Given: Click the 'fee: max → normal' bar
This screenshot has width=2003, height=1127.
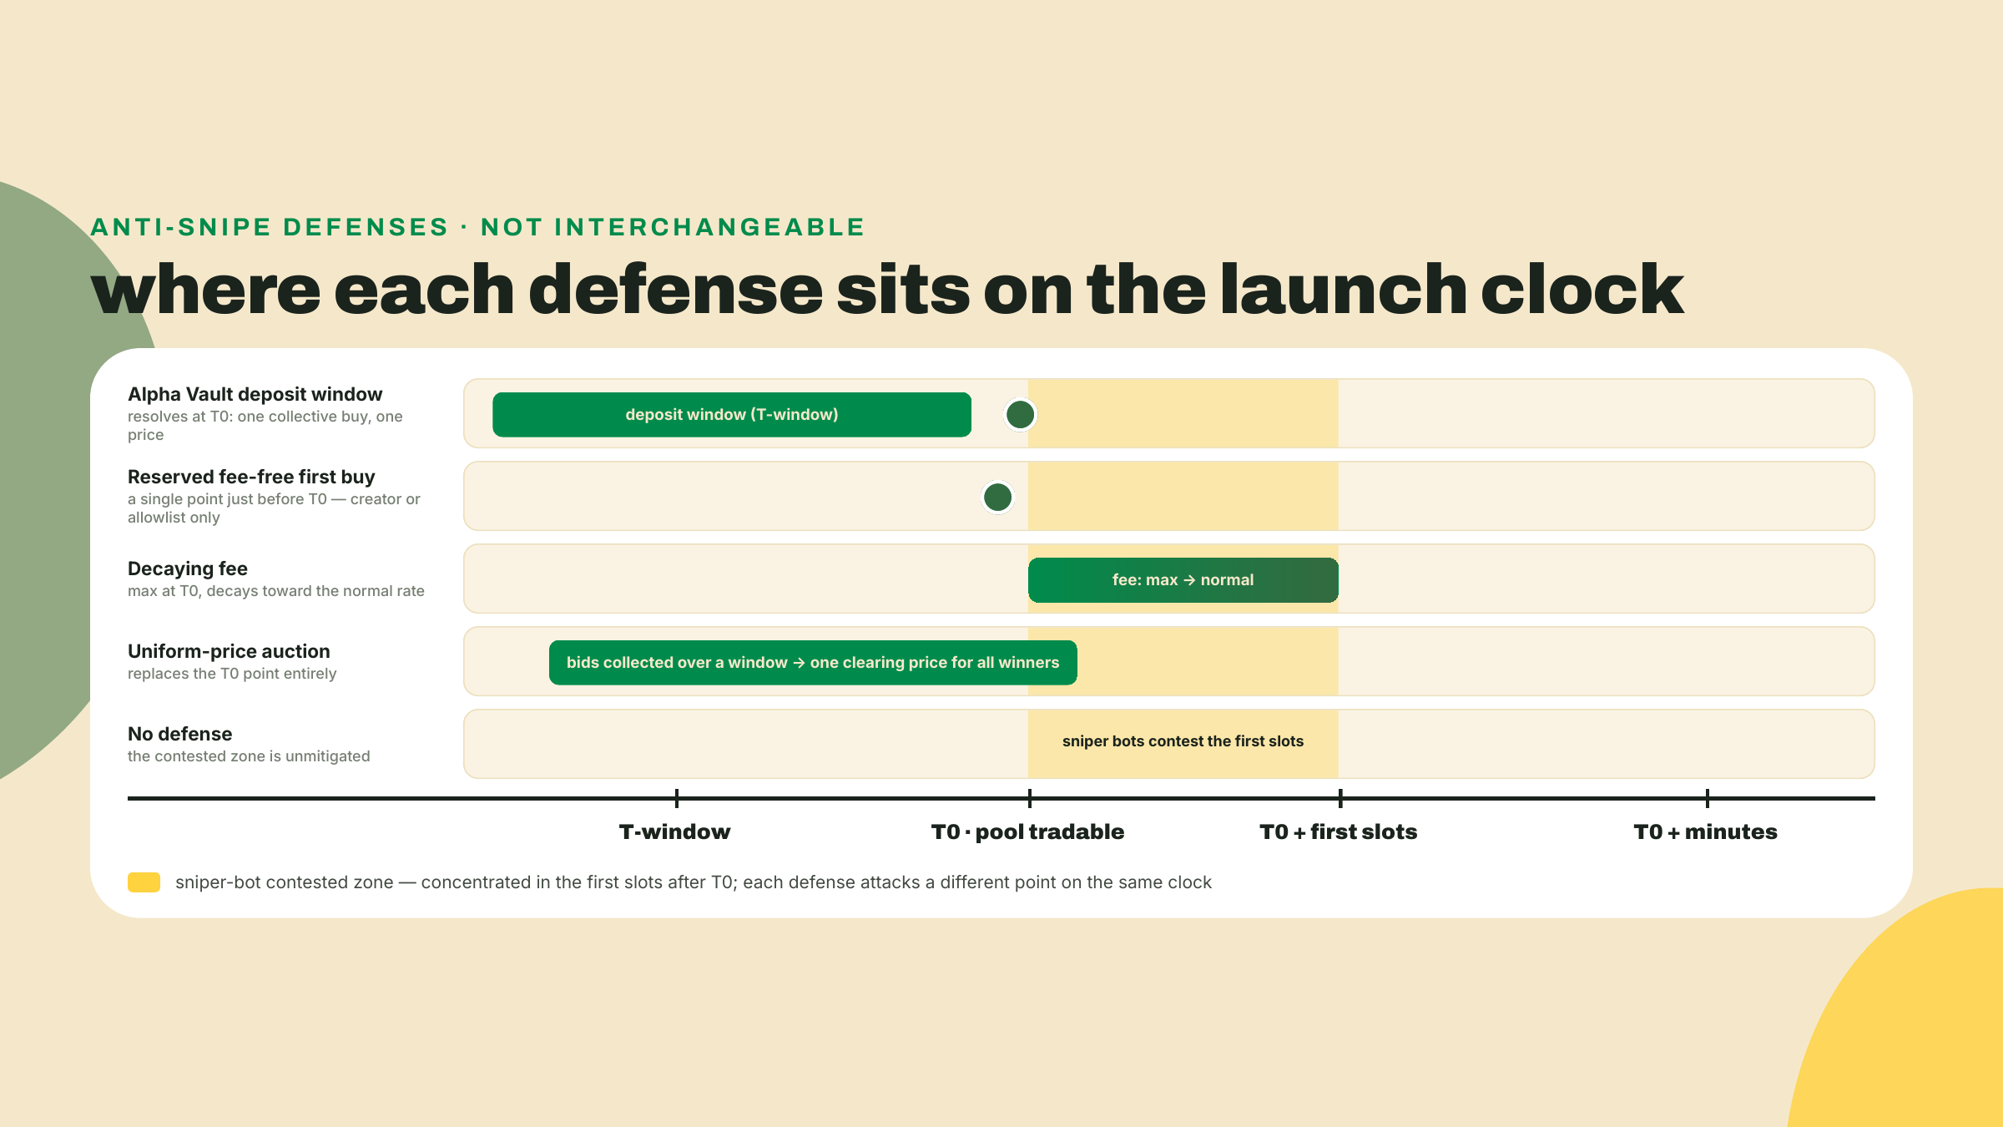Looking at the screenshot, I should [1183, 580].
